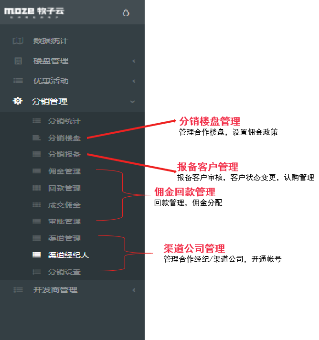The width and height of the screenshot is (319, 340).
Task: Open the 分销楼盘 menu item
Action: (64, 138)
